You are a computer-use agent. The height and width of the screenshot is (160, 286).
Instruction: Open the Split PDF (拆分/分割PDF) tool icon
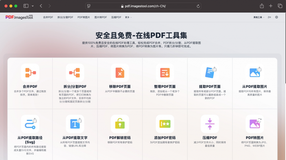(x=75, y=73)
